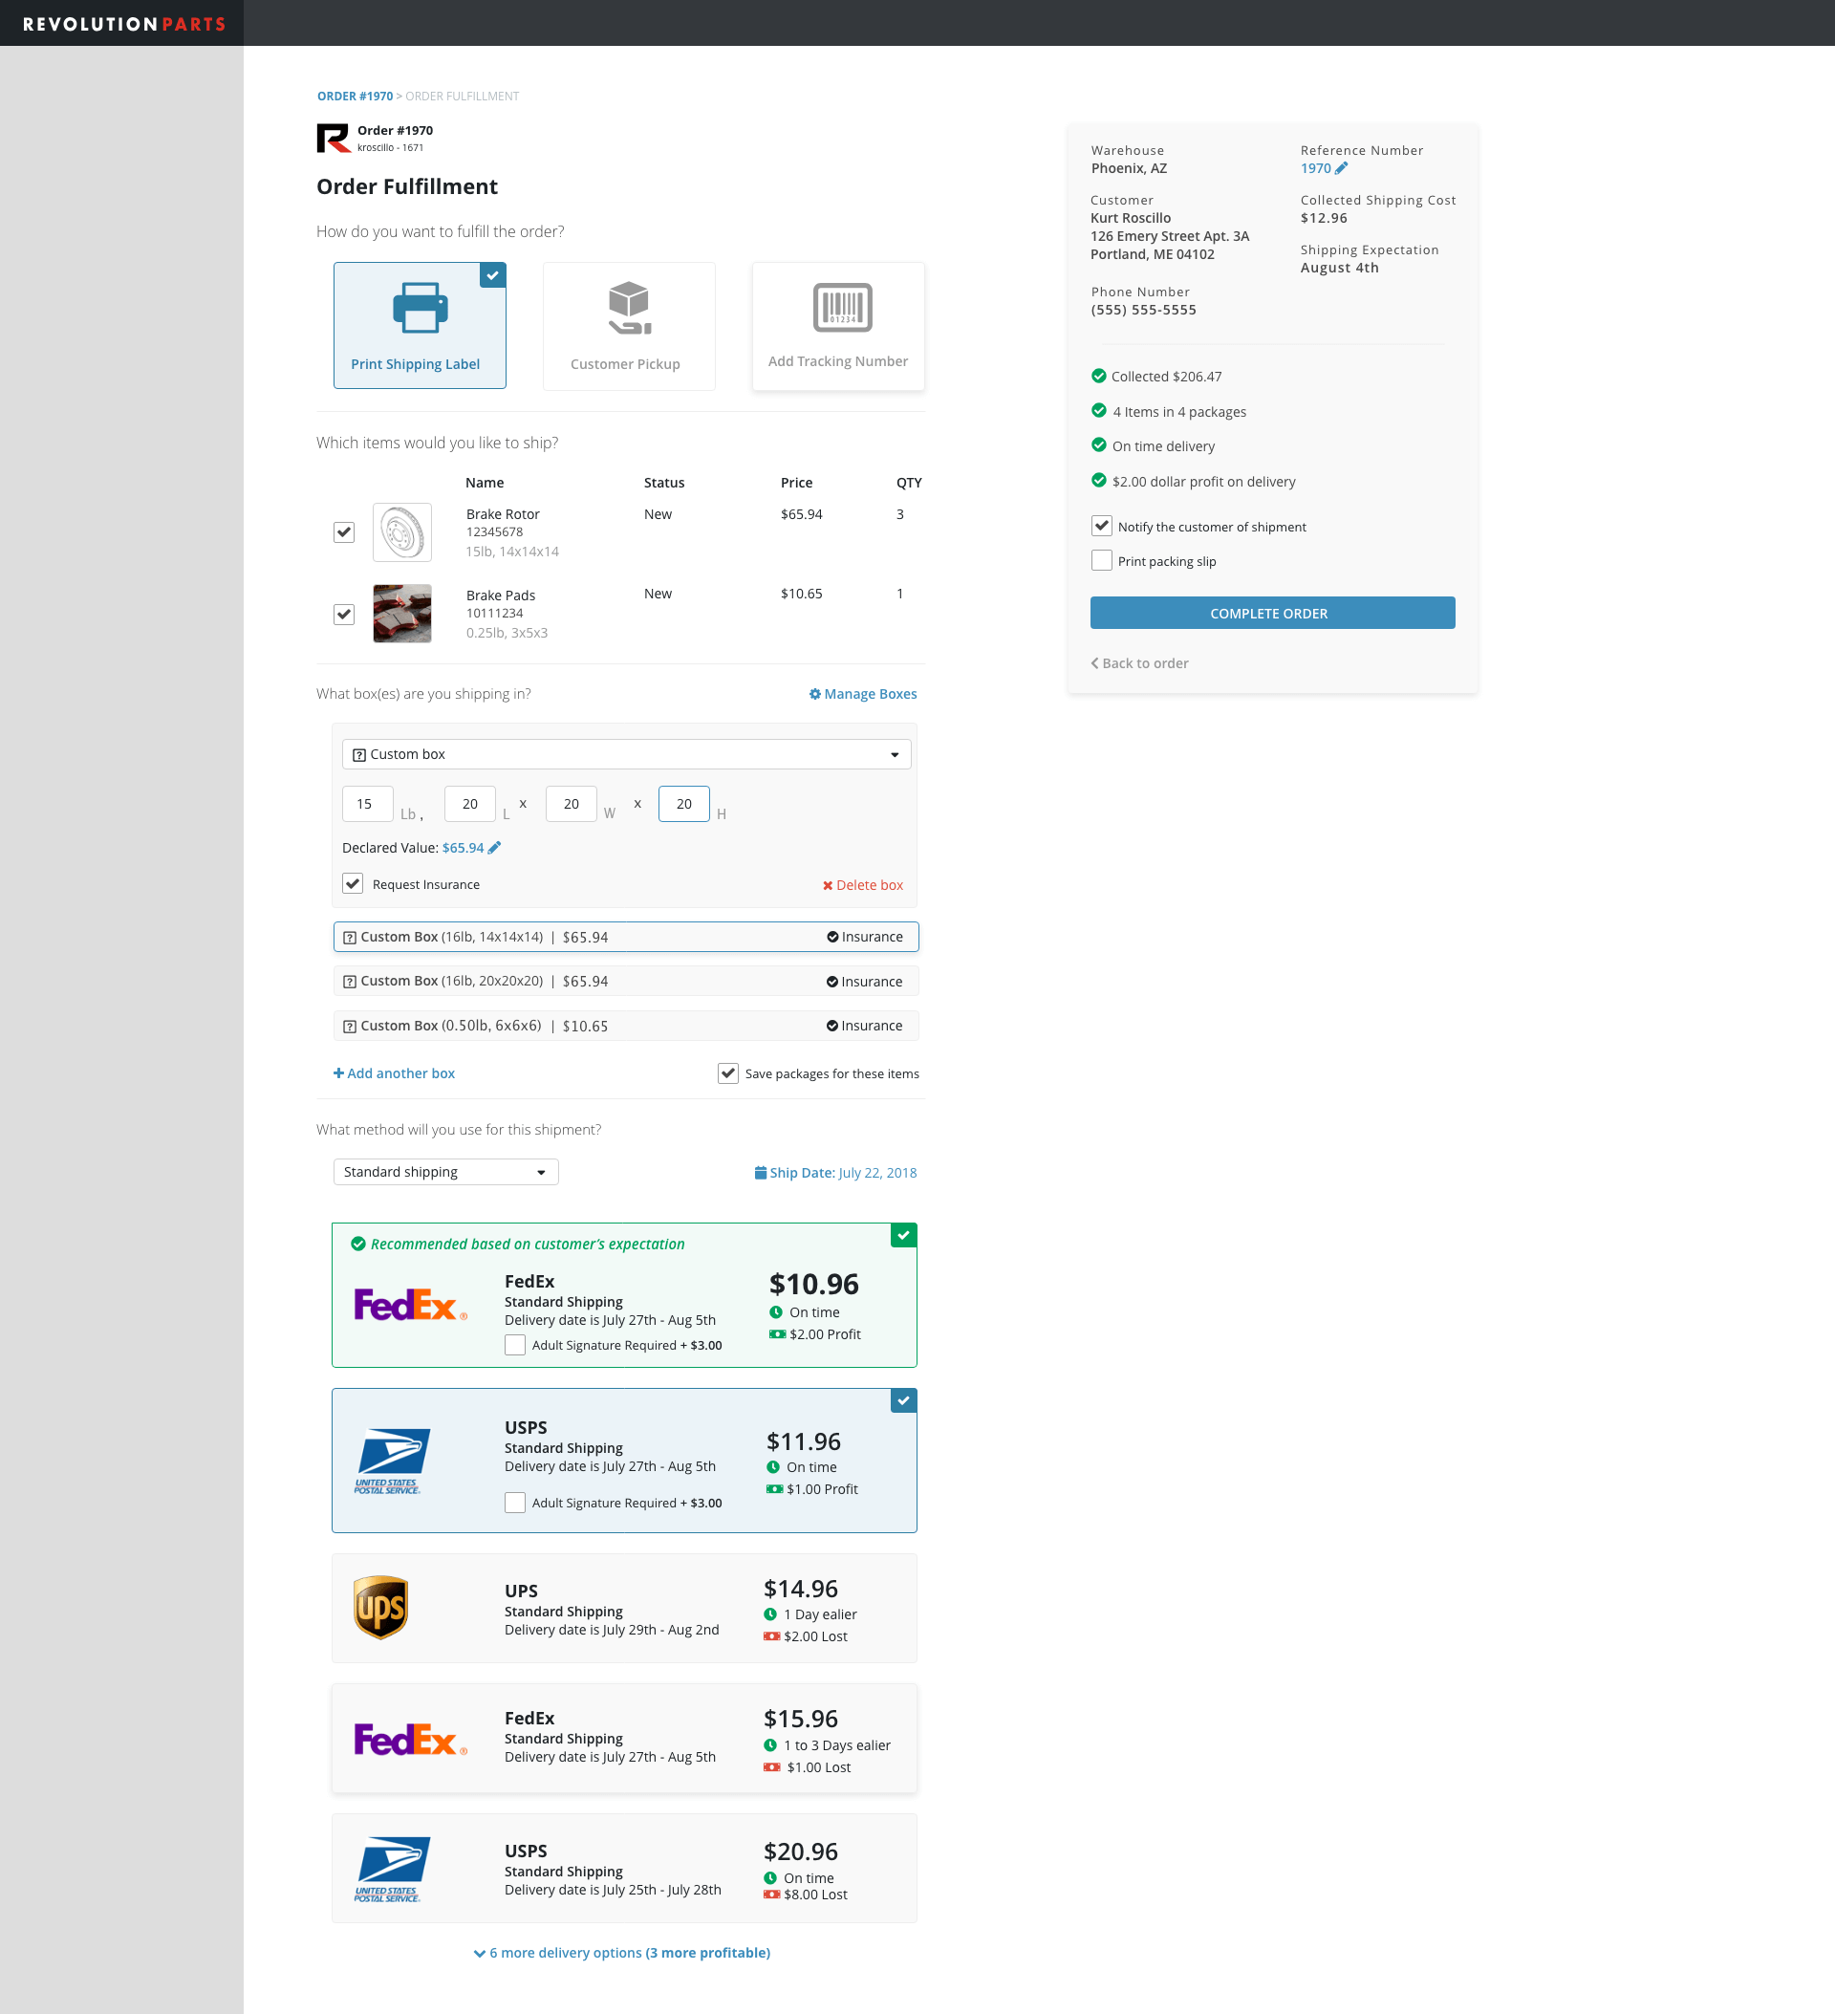Enable the Print packing slip checkbox
The width and height of the screenshot is (1835, 2014).
click(x=1101, y=561)
